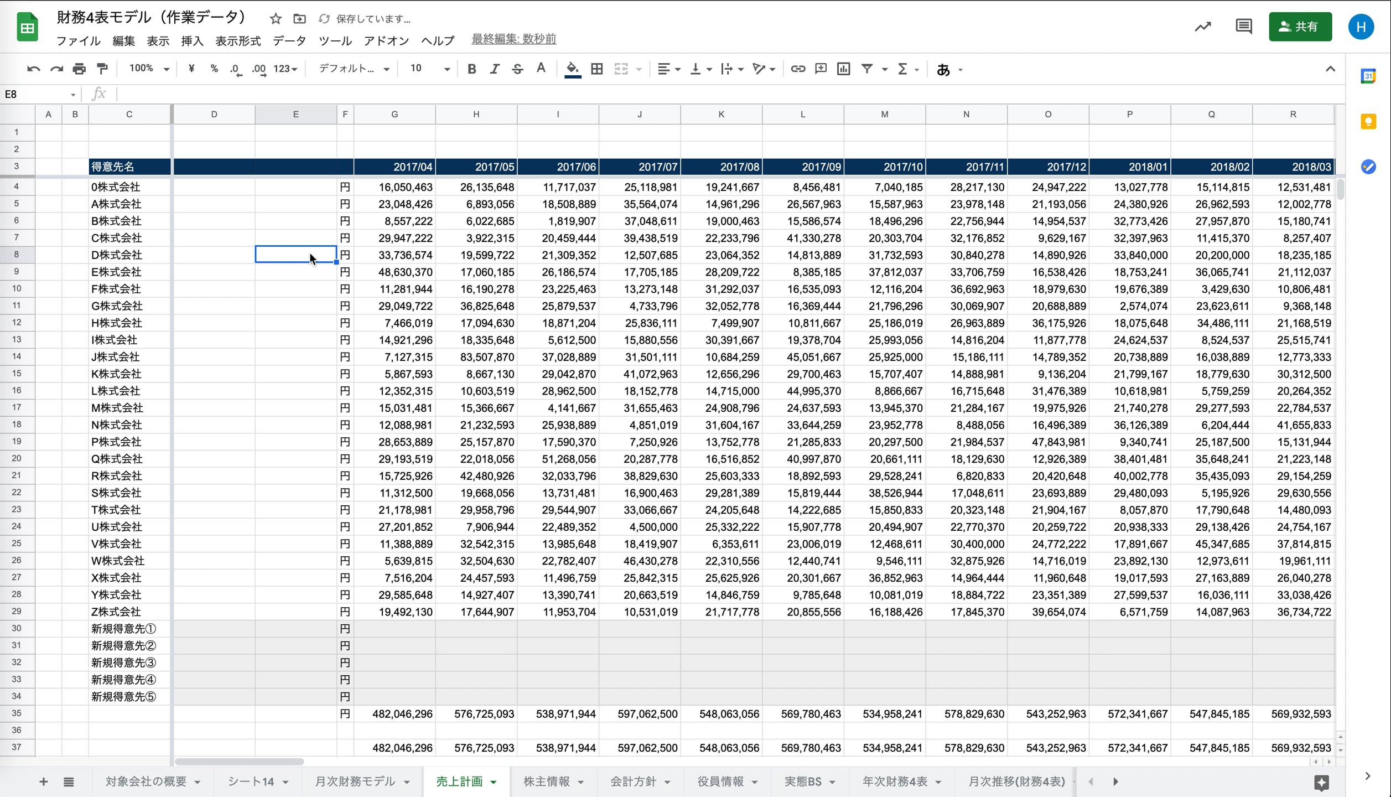
Task: Click the Explore button at bottom right
Action: click(x=1321, y=782)
